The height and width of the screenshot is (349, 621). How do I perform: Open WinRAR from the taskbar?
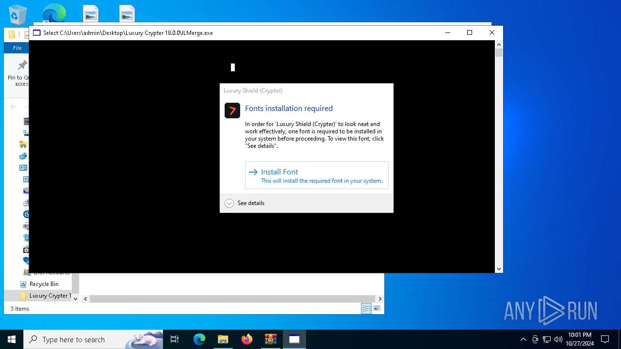pos(270,339)
